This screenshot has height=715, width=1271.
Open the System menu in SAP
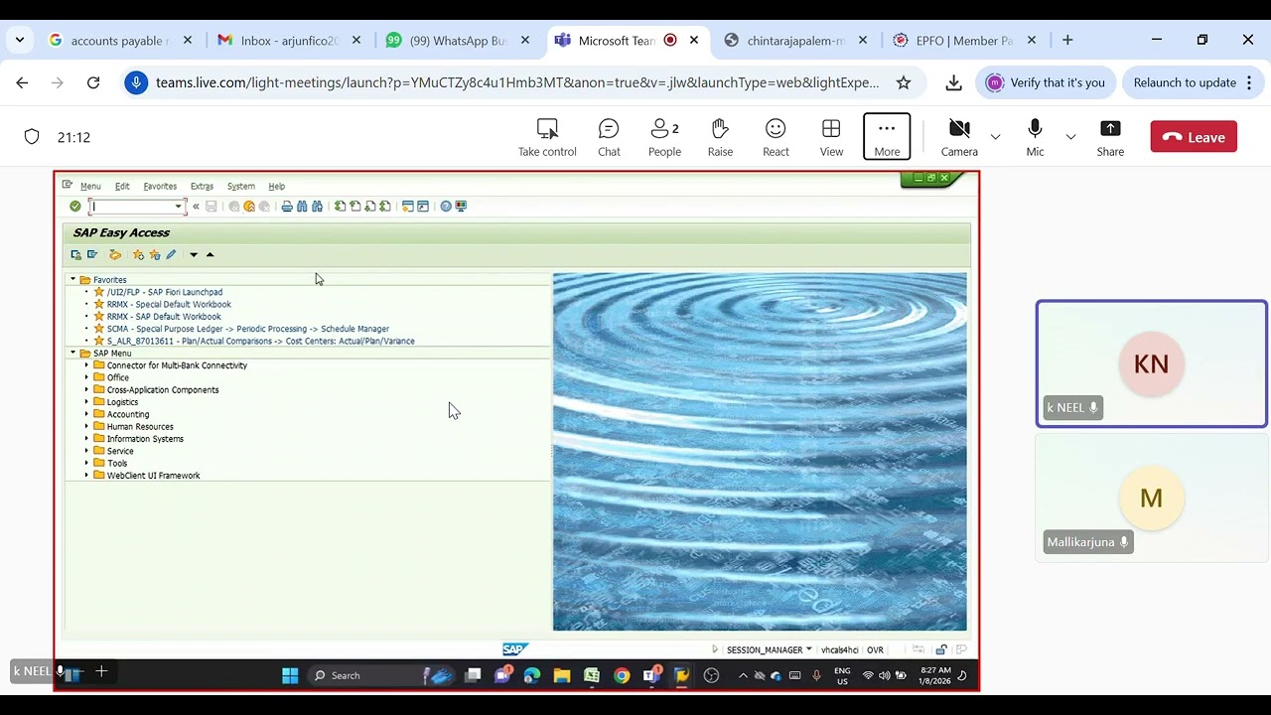(x=240, y=187)
